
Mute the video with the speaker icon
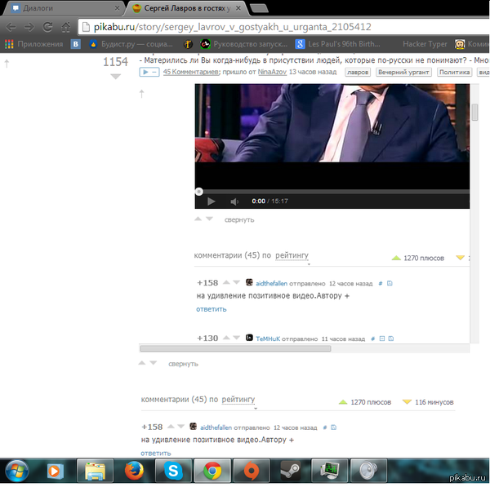234,201
